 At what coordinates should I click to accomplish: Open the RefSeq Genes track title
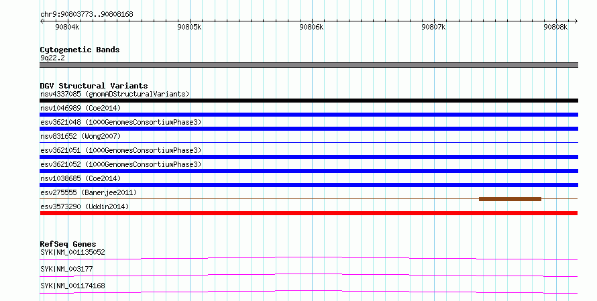tap(68, 244)
